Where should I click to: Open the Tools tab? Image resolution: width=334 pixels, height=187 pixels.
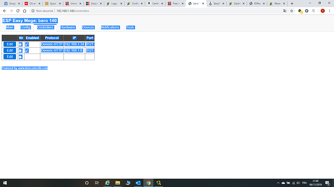[130, 27]
